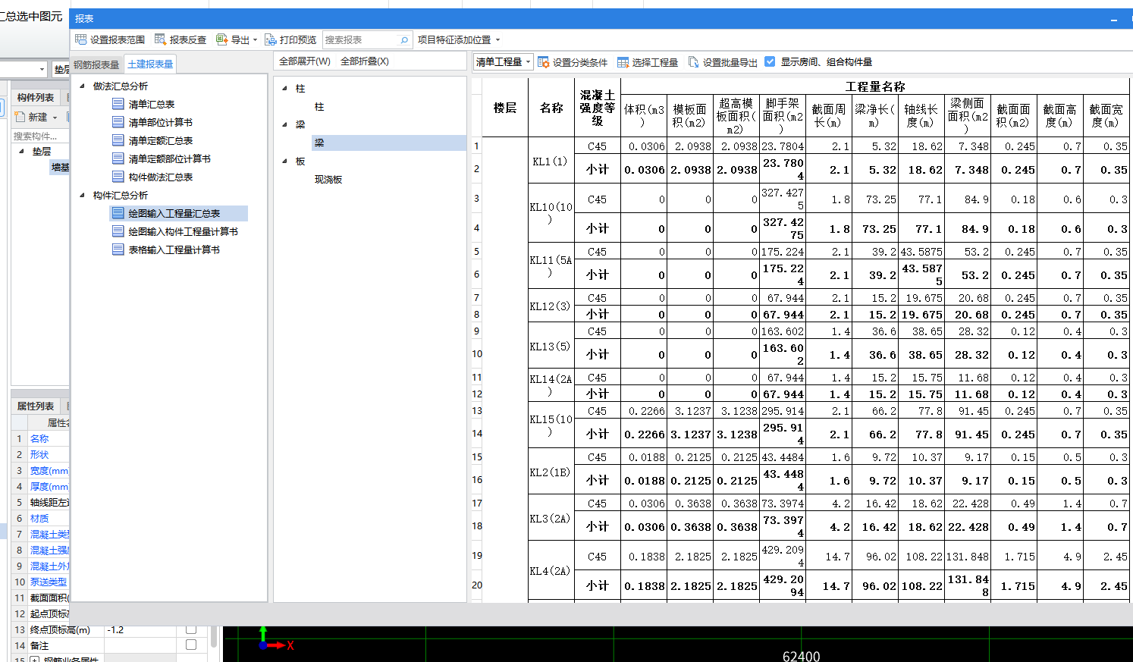Image resolution: width=1133 pixels, height=662 pixels.
Task: Select the 清单汇总表 report
Action: point(152,104)
